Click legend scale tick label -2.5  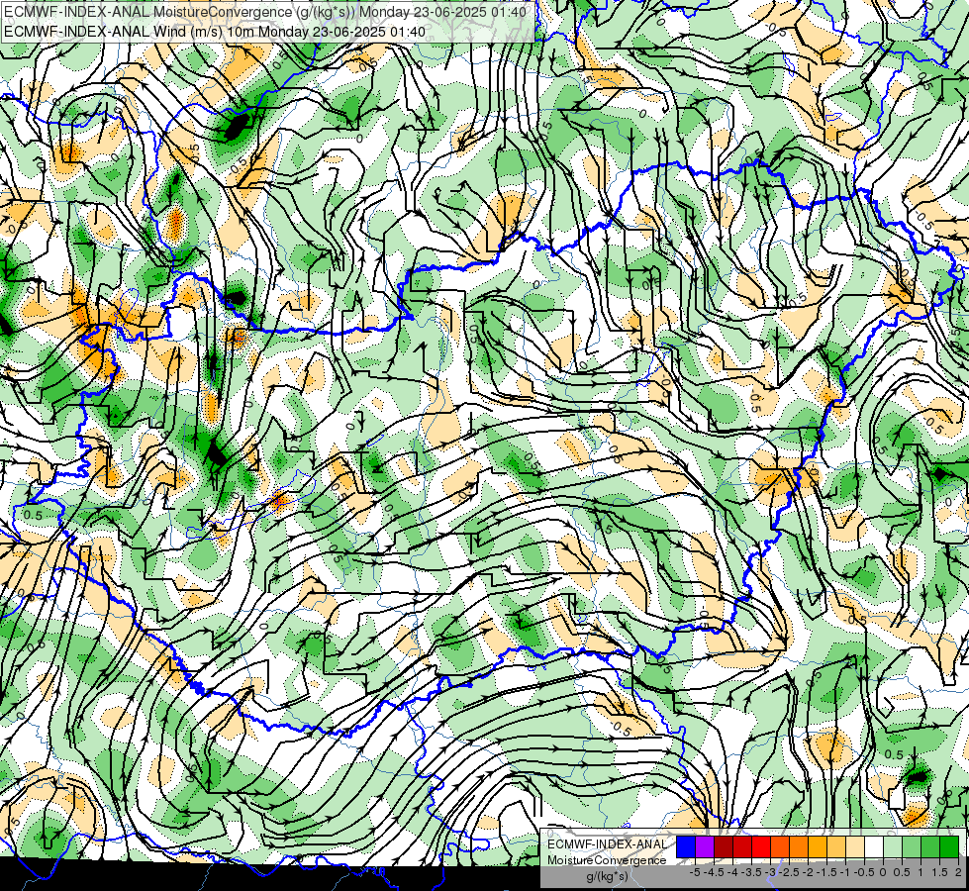(x=789, y=872)
